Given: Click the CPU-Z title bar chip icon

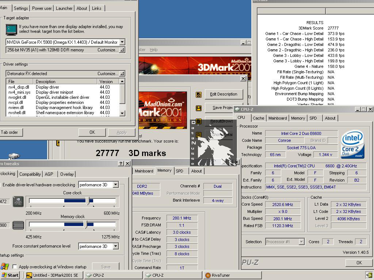Looking at the screenshot, I should [x=237, y=109].
